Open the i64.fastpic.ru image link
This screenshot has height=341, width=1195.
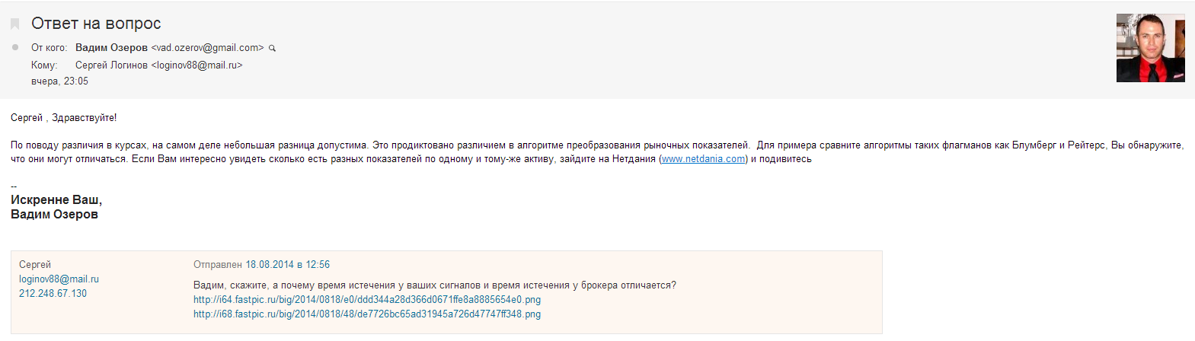pyautogui.click(x=366, y=300)
